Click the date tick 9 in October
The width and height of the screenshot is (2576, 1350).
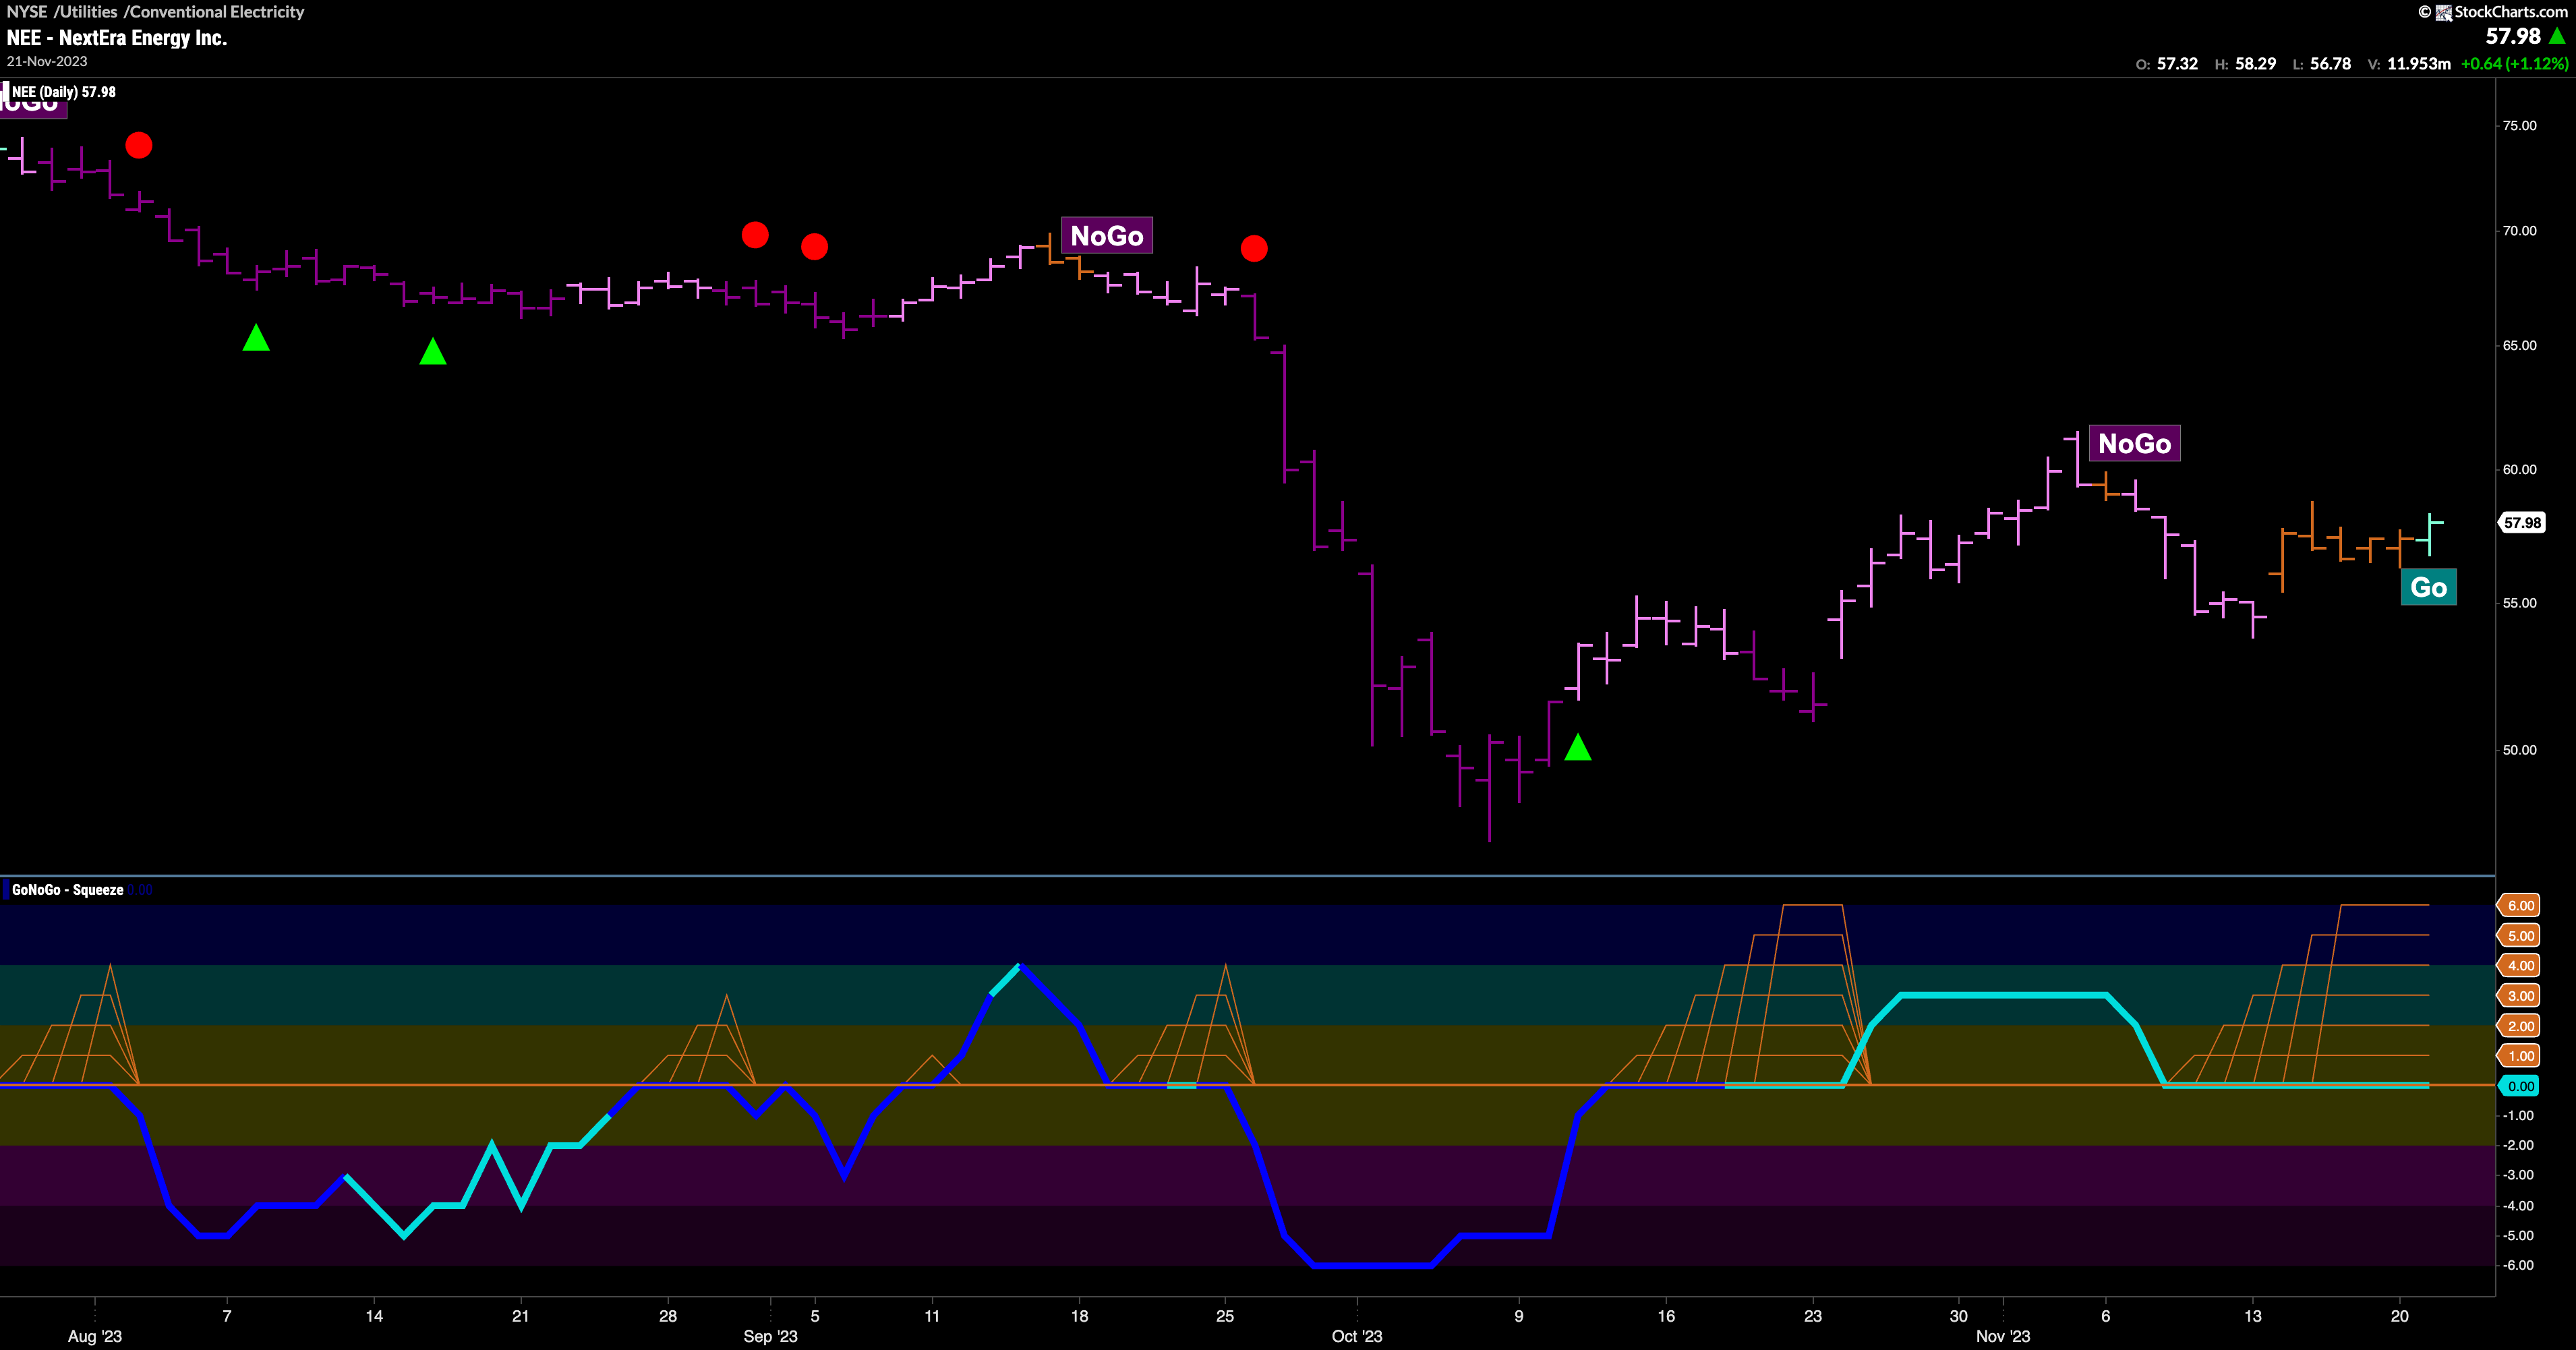(1519, 1316)
